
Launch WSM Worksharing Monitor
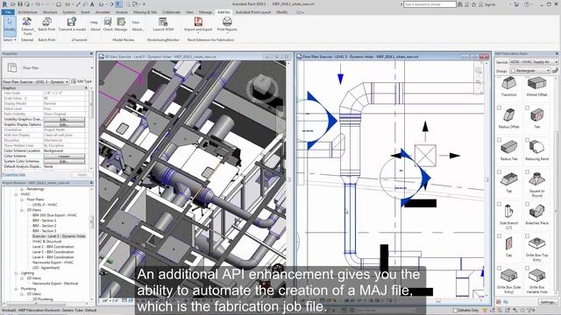click(163, 24)
